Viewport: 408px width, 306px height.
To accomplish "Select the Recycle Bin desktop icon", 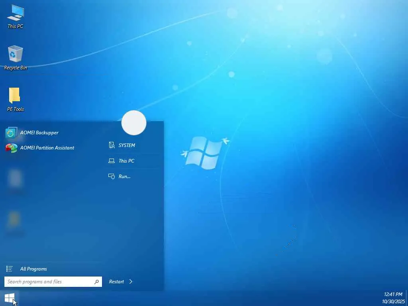I will tap(16, 57).
